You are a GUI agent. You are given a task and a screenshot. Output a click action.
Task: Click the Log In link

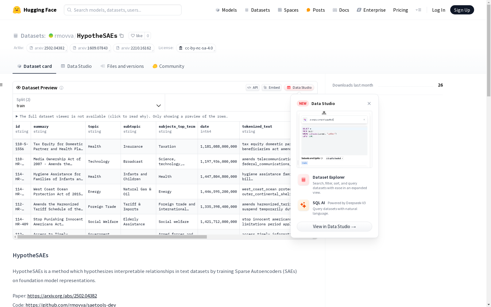(439, 10)
